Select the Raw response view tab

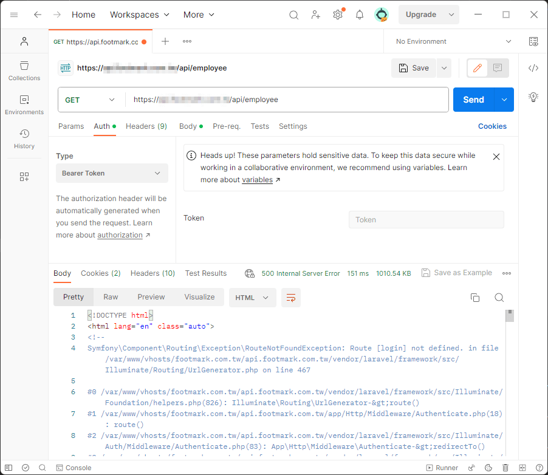coord(111,297)
